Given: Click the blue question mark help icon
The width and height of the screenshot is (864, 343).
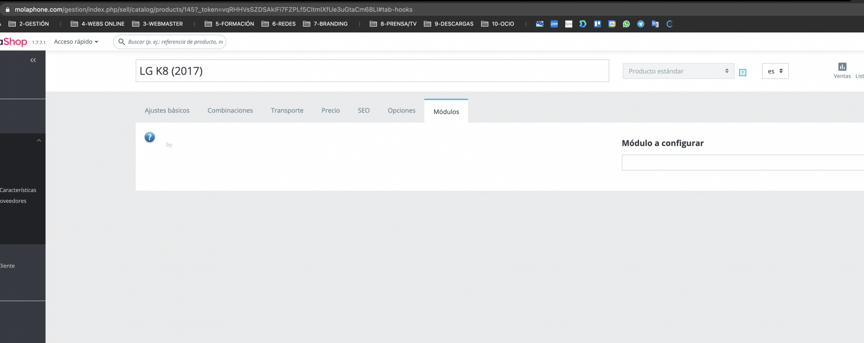Looking at the screenshot, I should coord(149,137).
